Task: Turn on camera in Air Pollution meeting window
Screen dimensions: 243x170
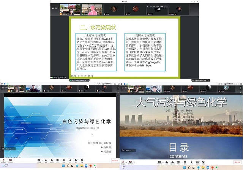Action: tap(130, 162)
